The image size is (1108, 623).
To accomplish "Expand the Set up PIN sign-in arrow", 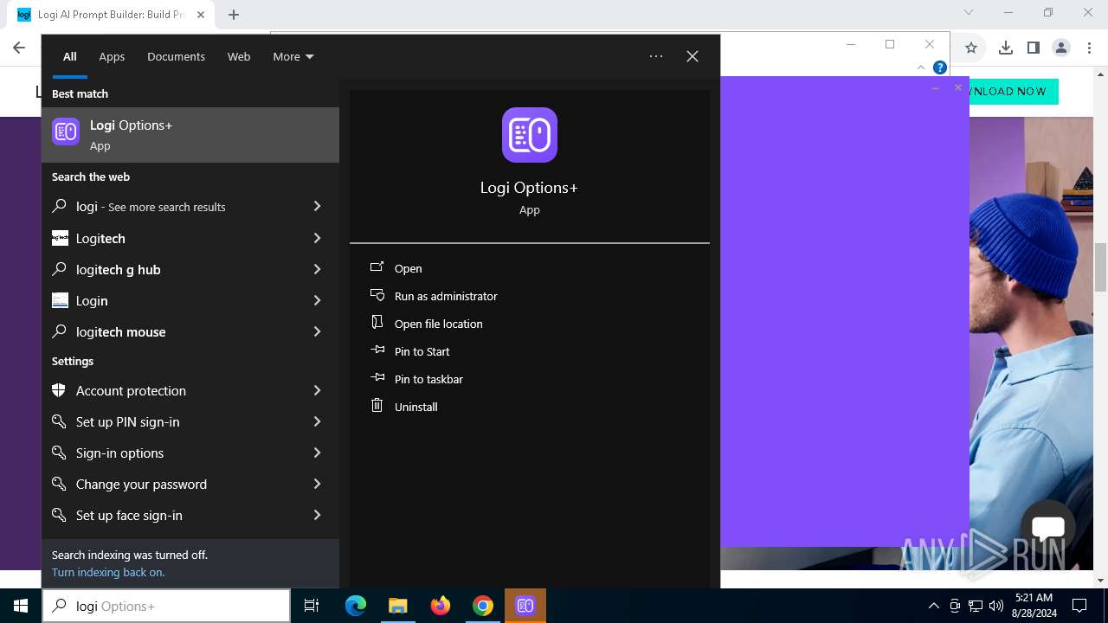I will click(x=317, y=421).
